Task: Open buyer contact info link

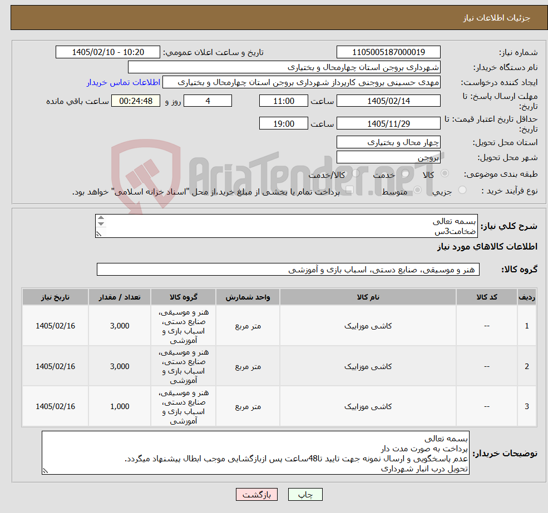Action: [x=124, y=82]
